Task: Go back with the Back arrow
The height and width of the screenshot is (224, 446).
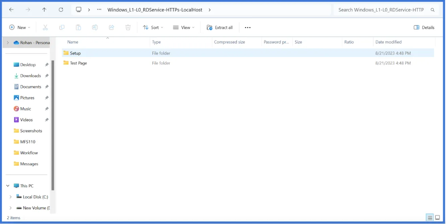Action: coord(11,10)
